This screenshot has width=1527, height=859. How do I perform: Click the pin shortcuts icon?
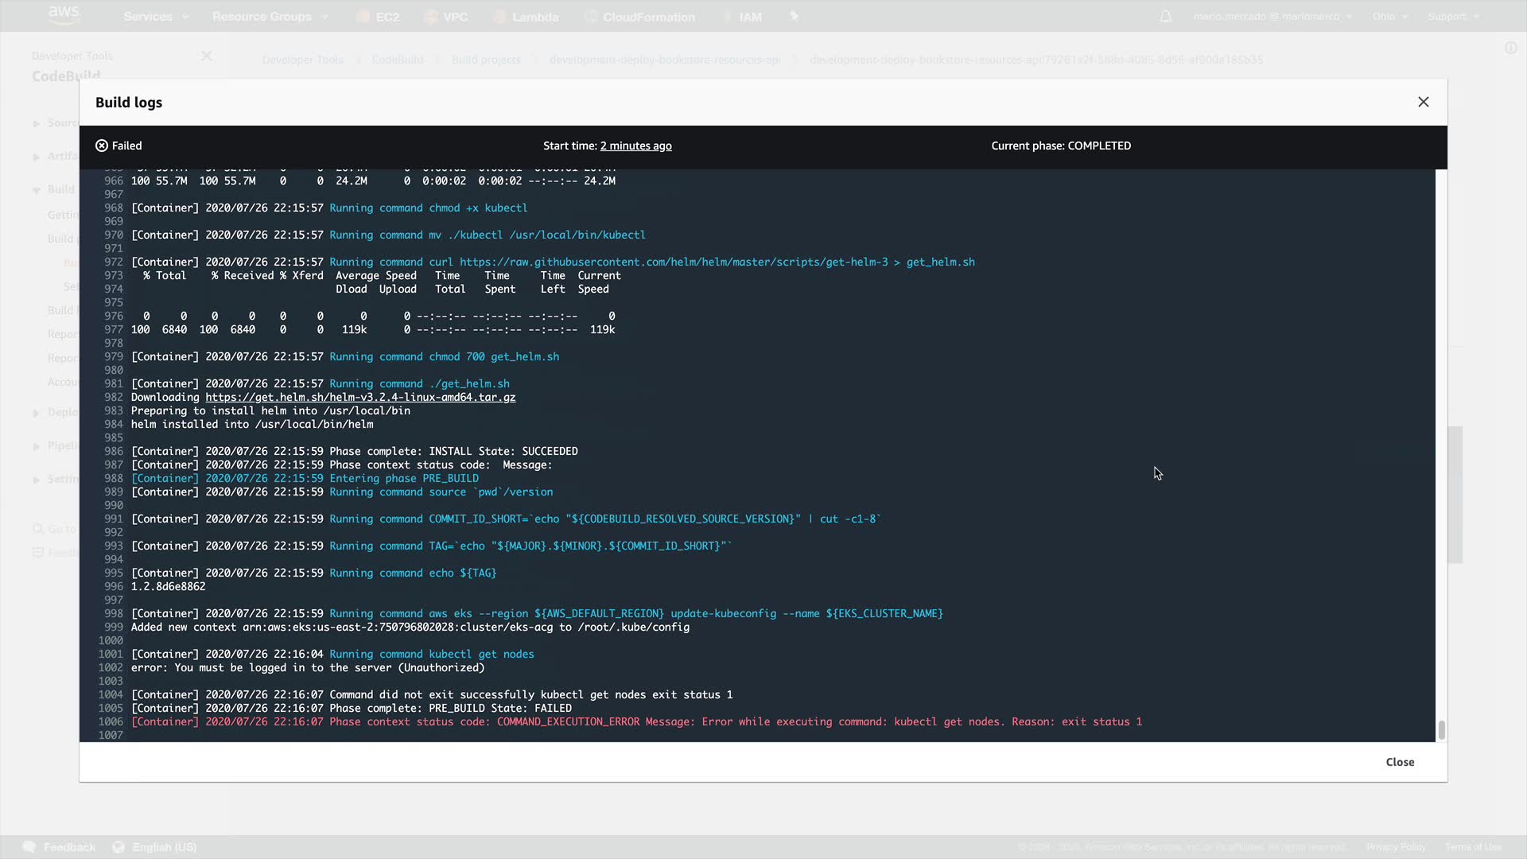click(793, 17)
